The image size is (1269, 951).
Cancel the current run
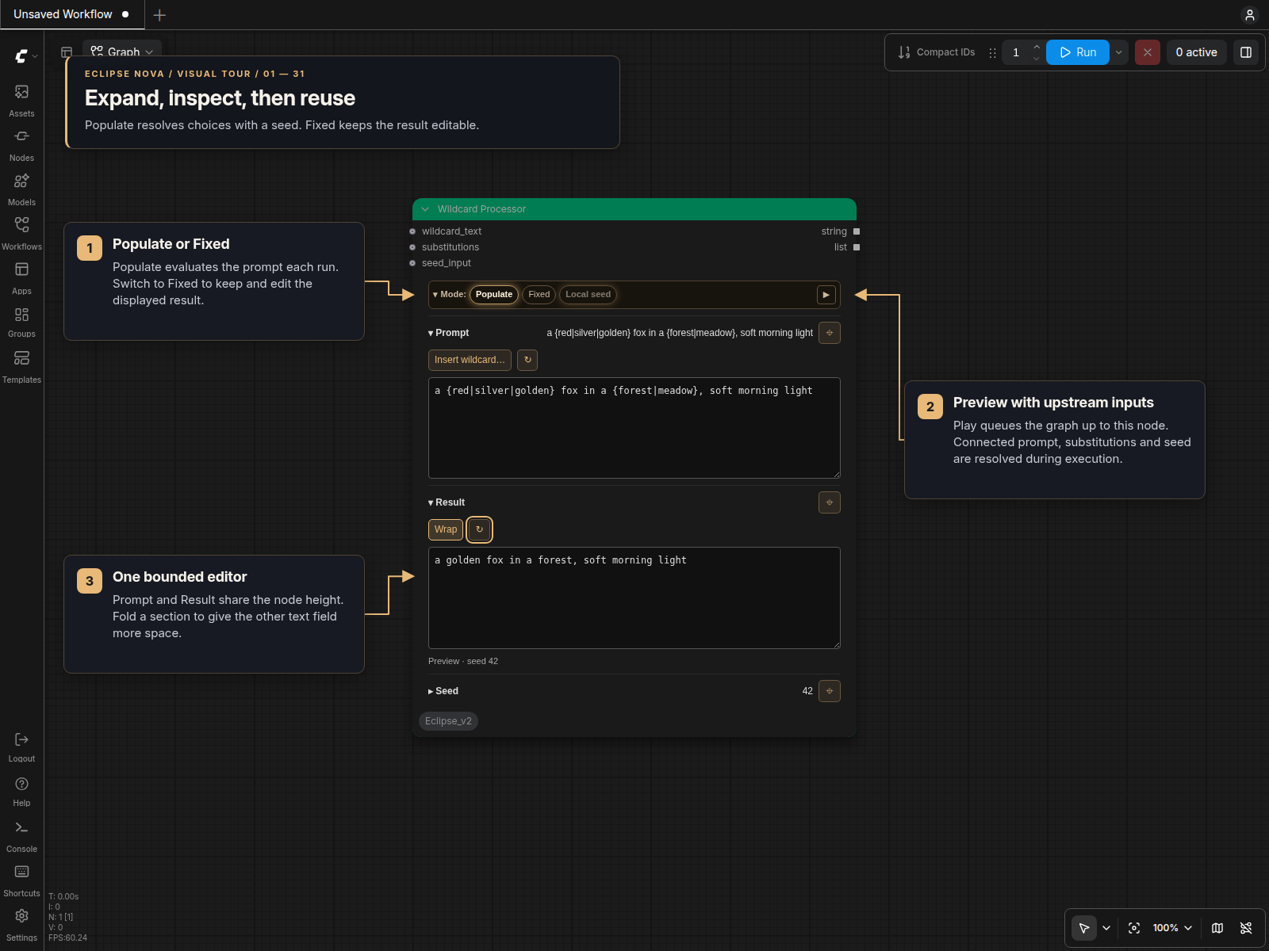point(1148,52)
